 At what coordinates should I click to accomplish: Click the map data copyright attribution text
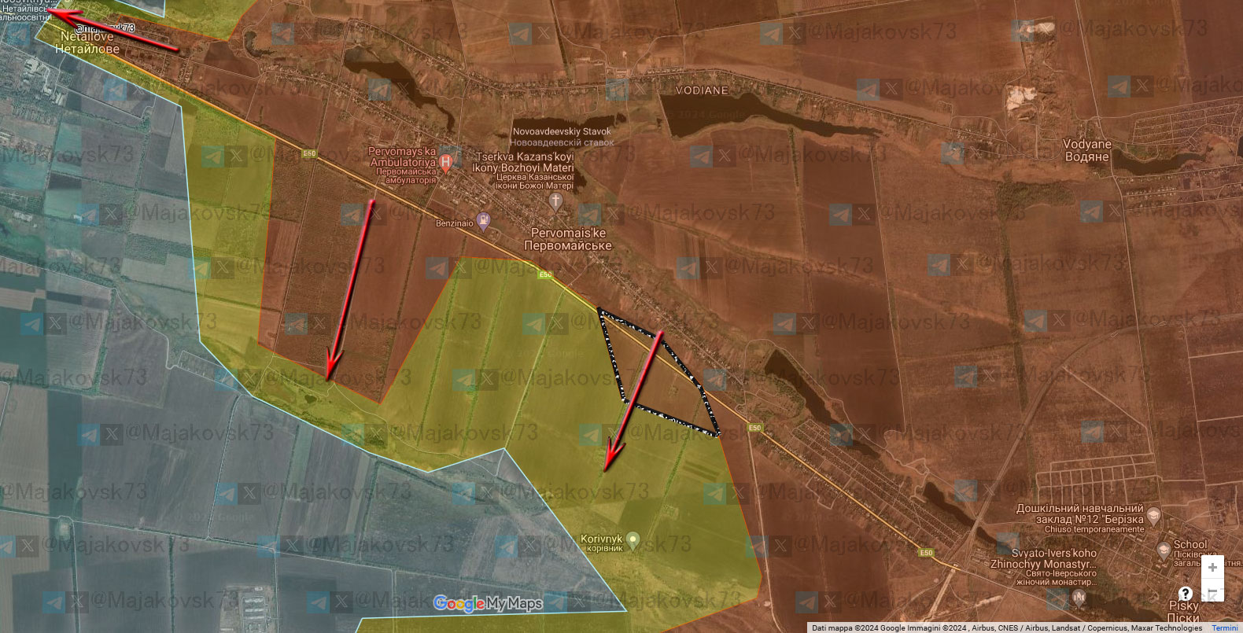tap(1007, 628)
